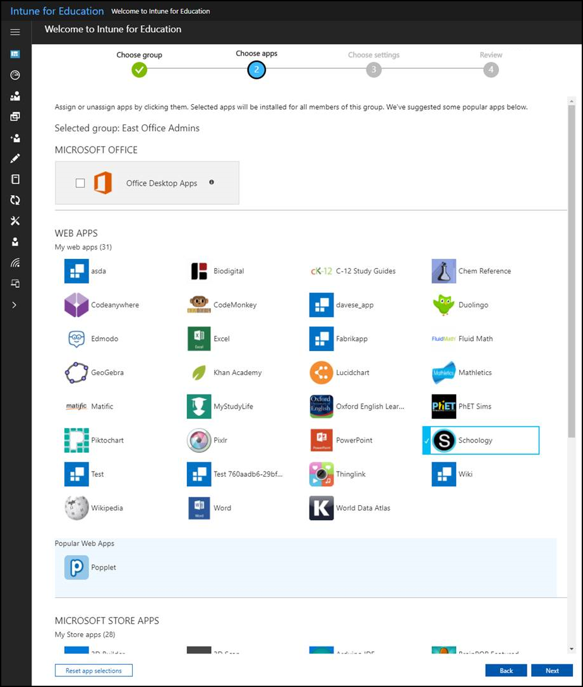Select the Excel app icon

pyautogui.click(x=199, y=338)
